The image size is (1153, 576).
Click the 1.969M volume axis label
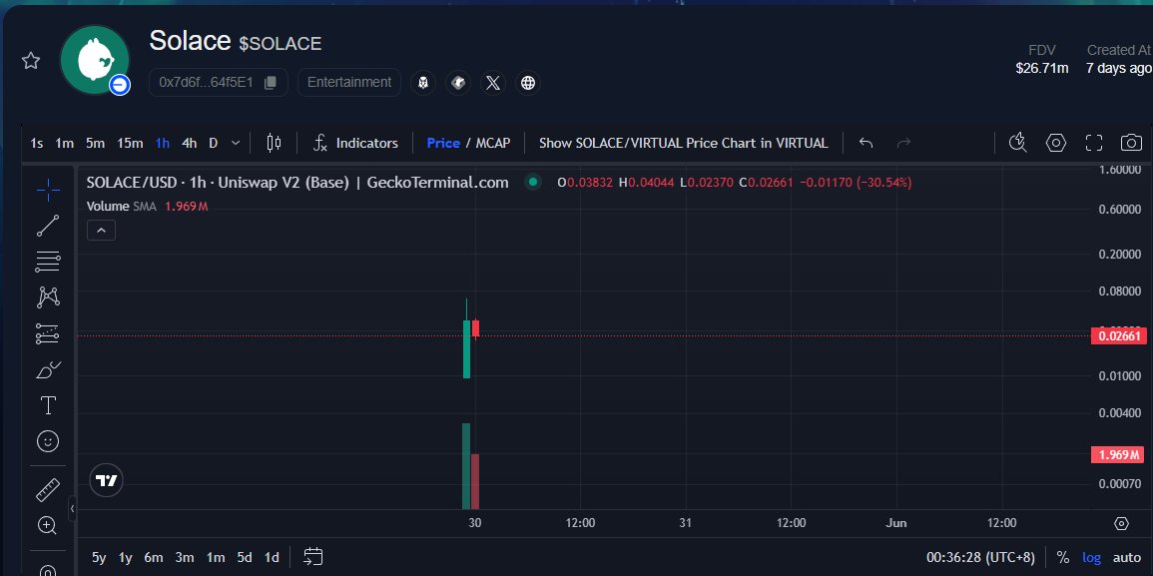[x=1117, y=455]
